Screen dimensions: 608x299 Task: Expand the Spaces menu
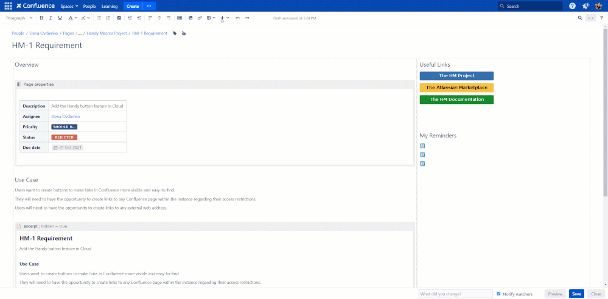click(69, 6)
